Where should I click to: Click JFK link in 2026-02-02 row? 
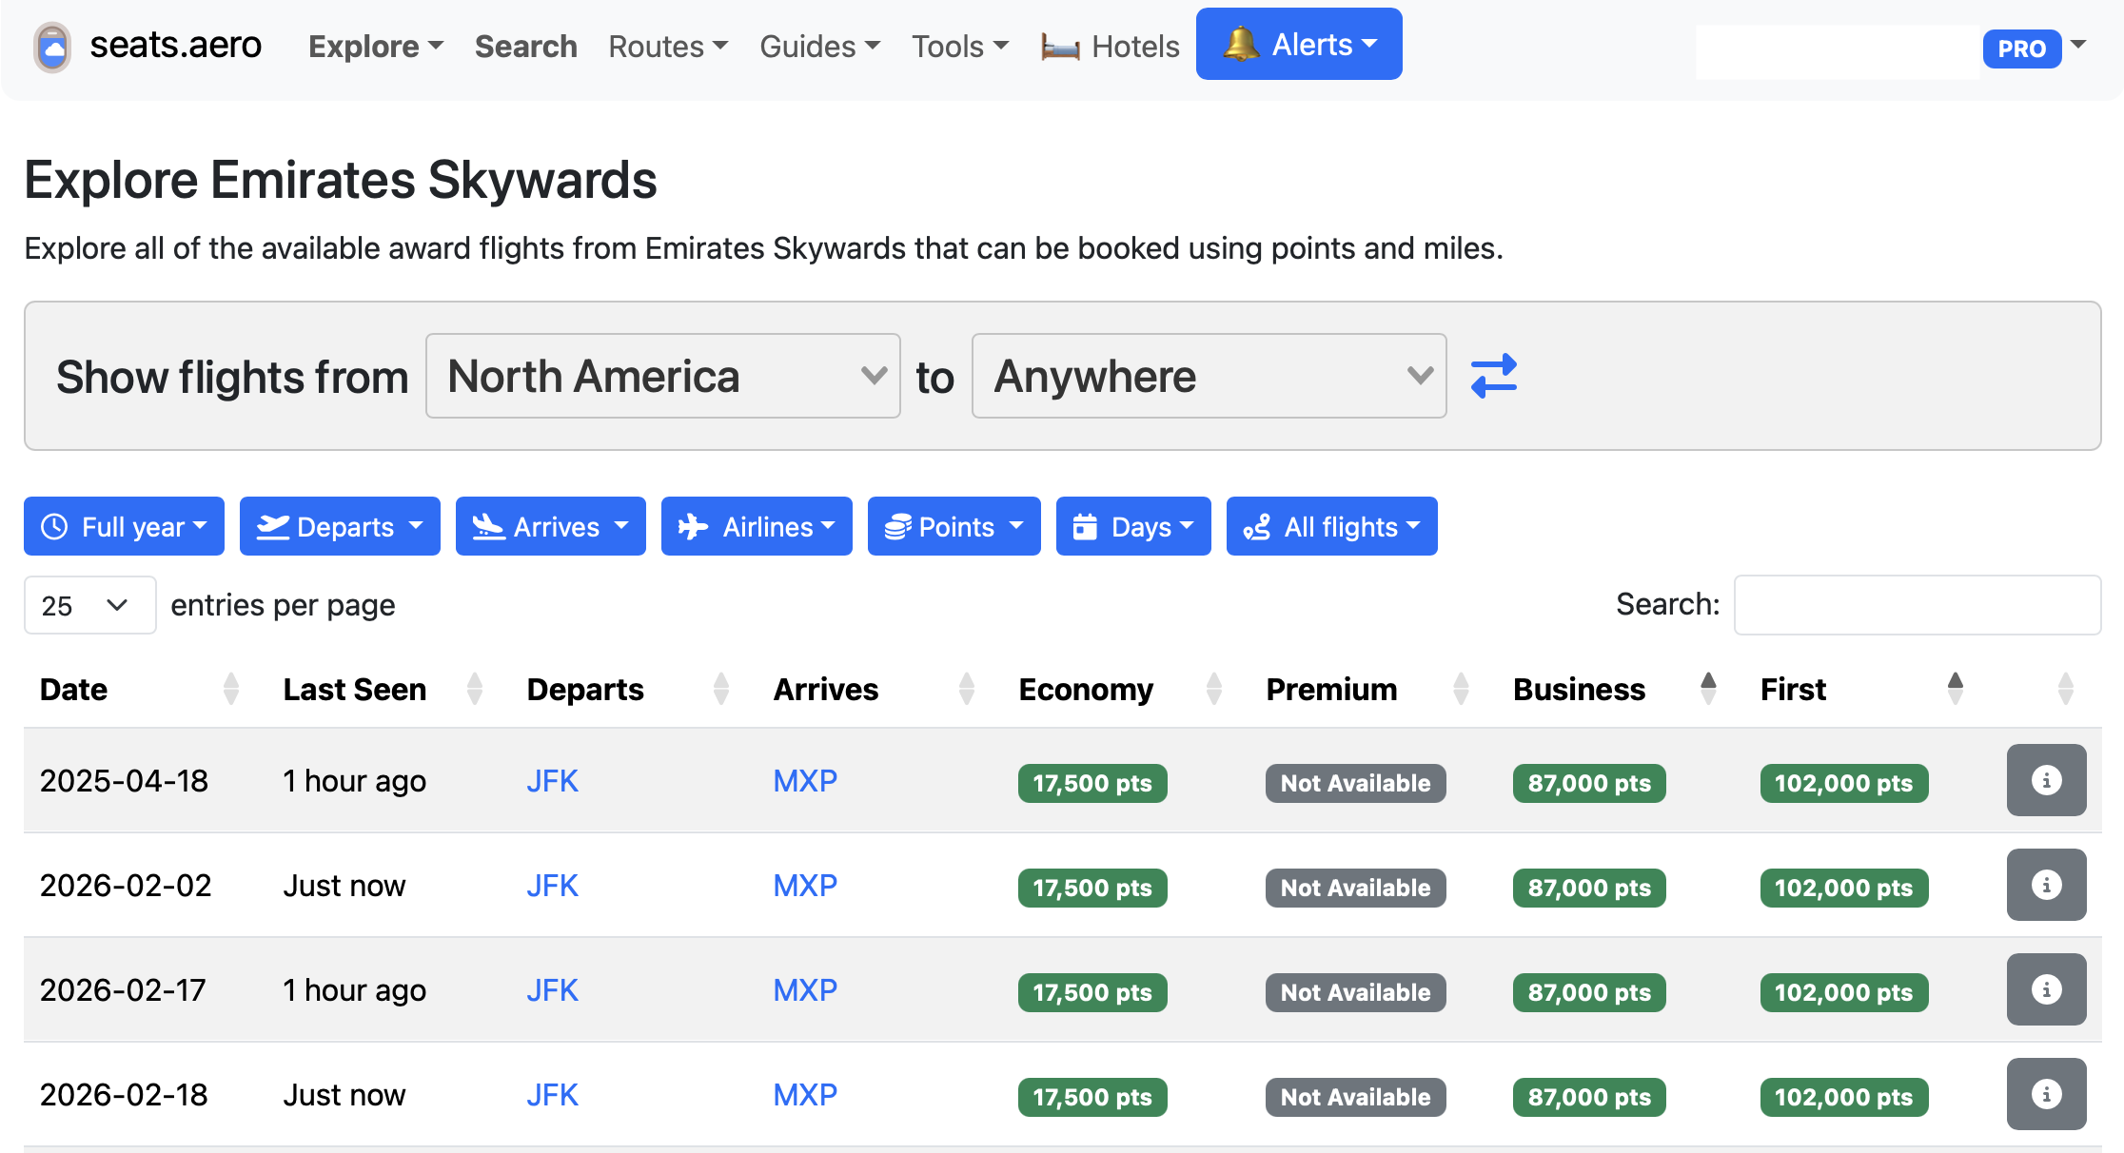pos(552,886)
